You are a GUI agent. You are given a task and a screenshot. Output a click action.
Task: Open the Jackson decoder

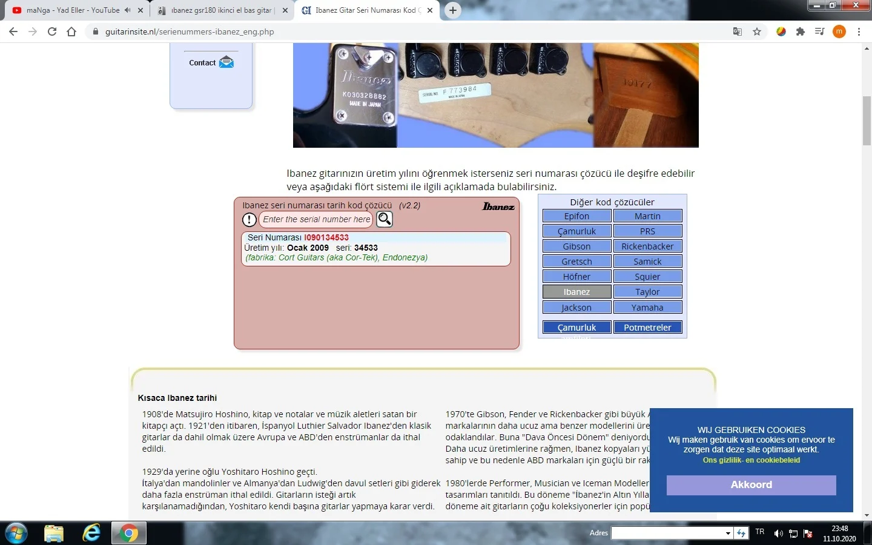click(576, 308)
